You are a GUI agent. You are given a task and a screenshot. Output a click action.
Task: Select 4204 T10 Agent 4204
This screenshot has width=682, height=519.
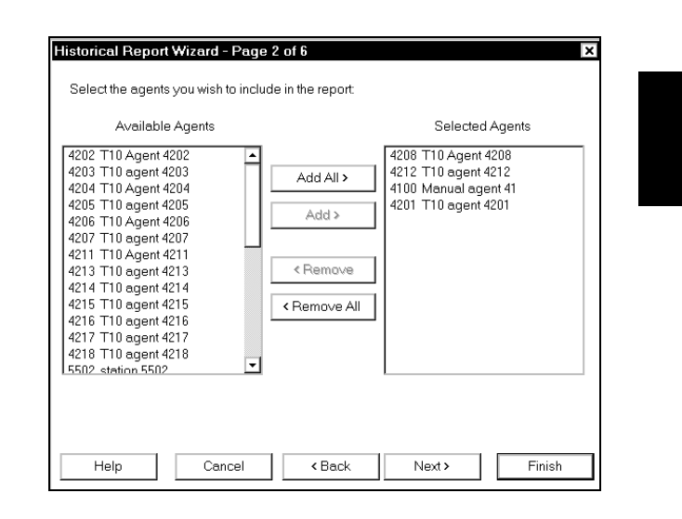(x=154, y=188)
